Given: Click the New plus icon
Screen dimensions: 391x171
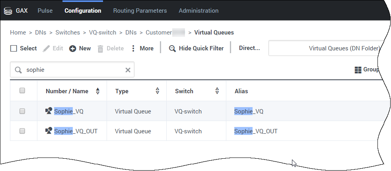Looking at the screenshot, I should click(x=73, y=48).
